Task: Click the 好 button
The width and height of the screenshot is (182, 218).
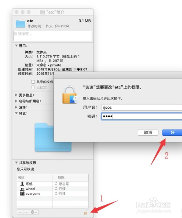Action: point(172,133)
